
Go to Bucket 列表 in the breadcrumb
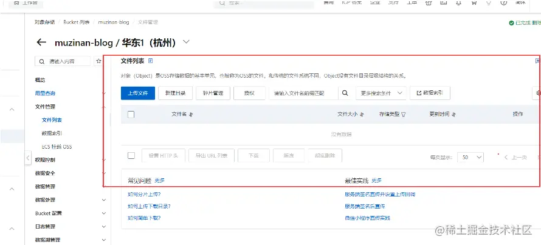click(76, 22)
